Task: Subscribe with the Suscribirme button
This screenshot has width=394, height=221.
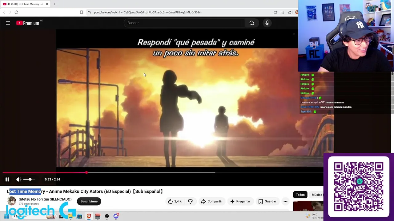Action: click(x=89, y=201)
